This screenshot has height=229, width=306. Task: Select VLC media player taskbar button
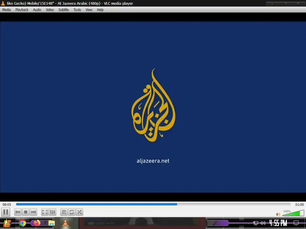[65, 223]
